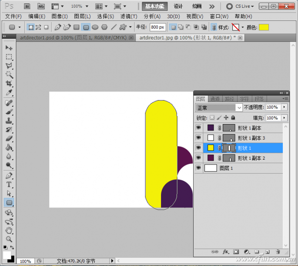
Task: Choose Polygon shape in options bar
Action: 104,27
